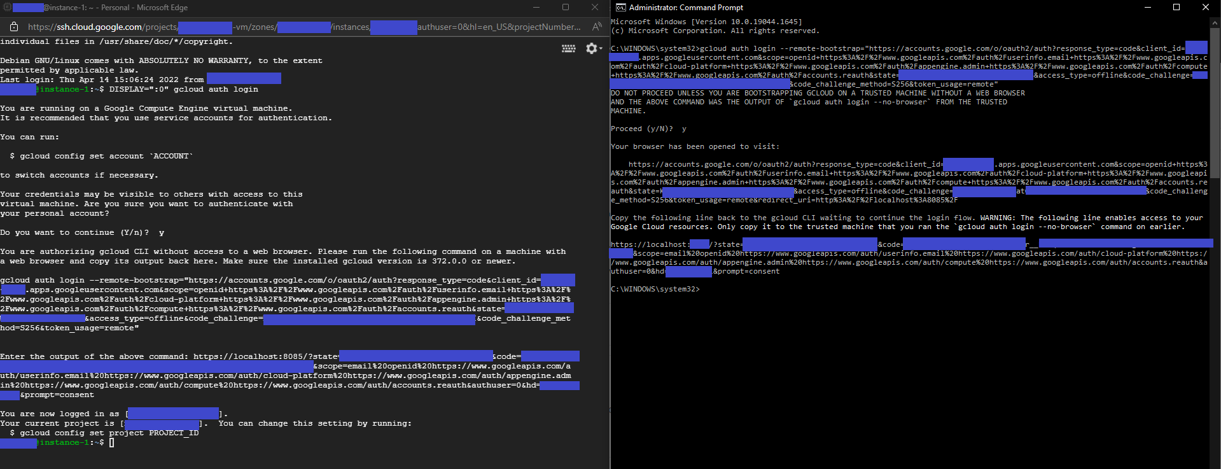Close the Administrator Command Prompt window
1221x469 pixels.
point(1205,8)
